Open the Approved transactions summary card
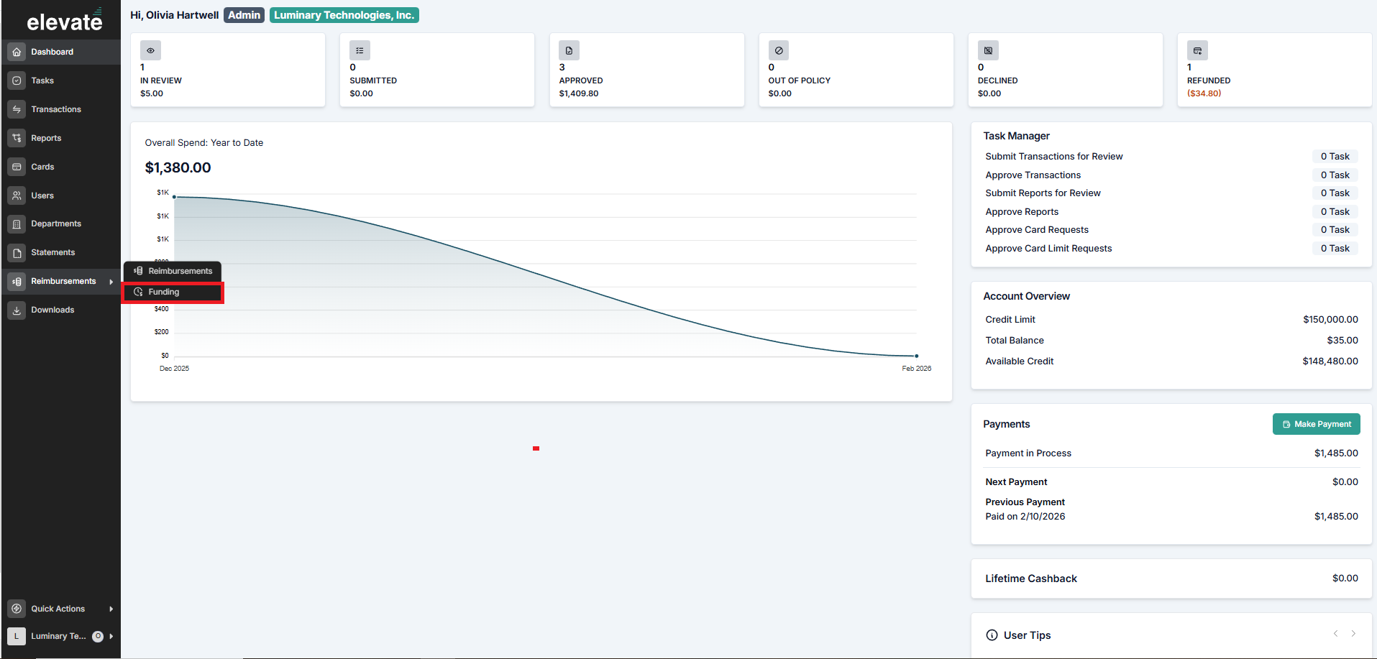Viewport: 1377px width, 659px height. 646,70
